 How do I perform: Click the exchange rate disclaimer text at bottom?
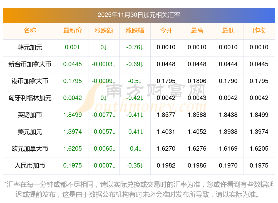pyautogui.click(x=139, y=189)
